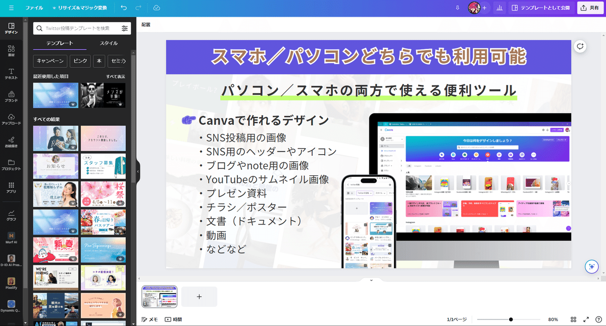Open the analytics bar chart icon
The height and width of the screenshot is (326, 606).
pos(500,8)
